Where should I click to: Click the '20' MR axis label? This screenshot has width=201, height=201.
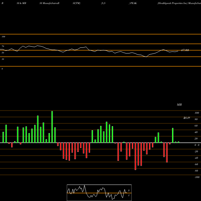coord(196,139)
